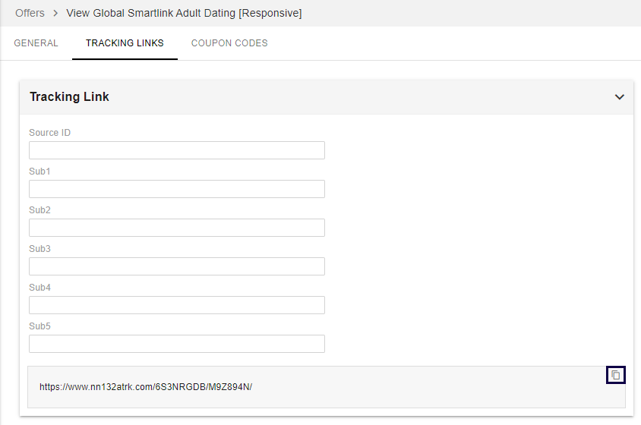Place cursor in the Sub3 field
Screen dimensions: 641x425
(x=177, y=266)
